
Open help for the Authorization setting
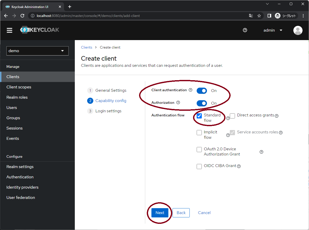click(x=178, y=103)
